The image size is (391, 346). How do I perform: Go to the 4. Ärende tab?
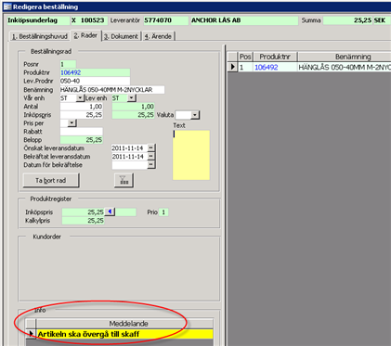158,36
